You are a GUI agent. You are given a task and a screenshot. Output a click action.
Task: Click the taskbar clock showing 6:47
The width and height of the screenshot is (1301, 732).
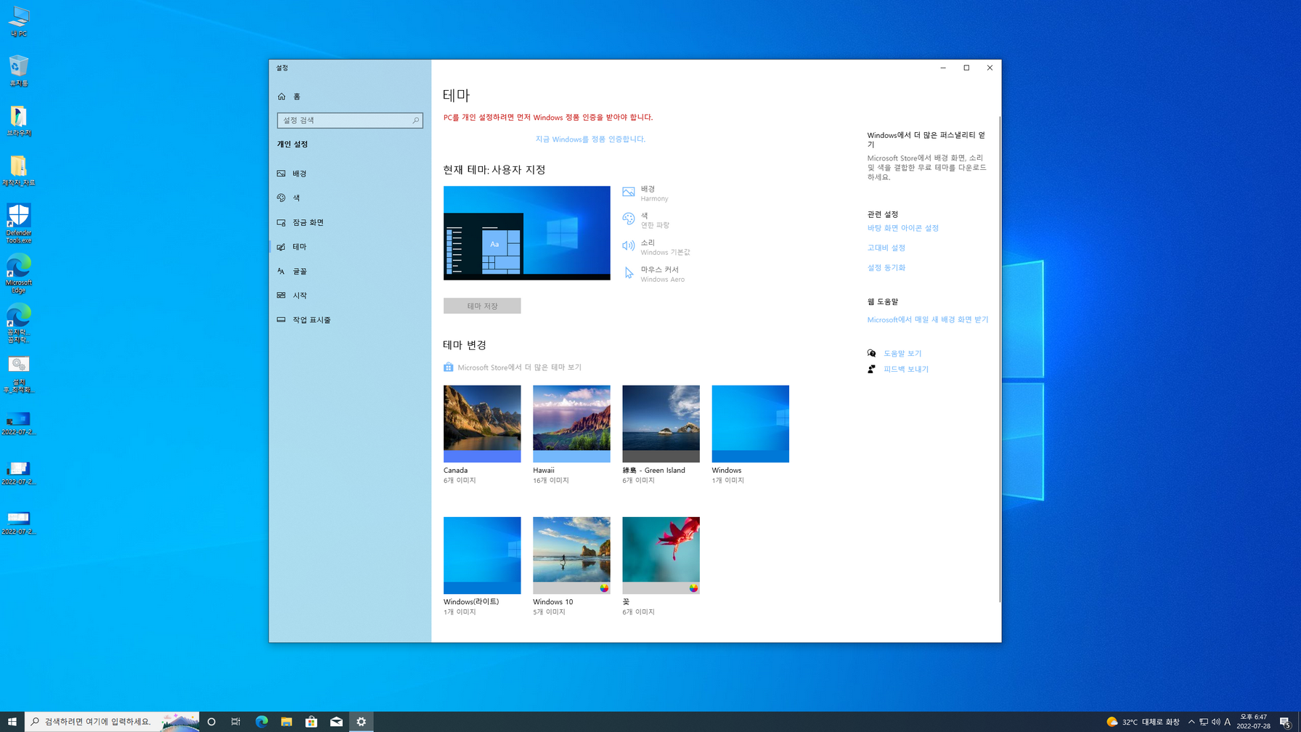pos(1254,722)
